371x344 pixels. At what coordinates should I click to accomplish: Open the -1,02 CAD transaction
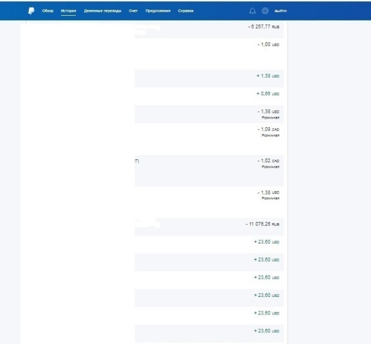click(268, 161)
